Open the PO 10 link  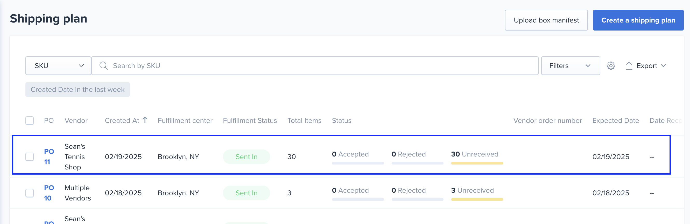49,193
